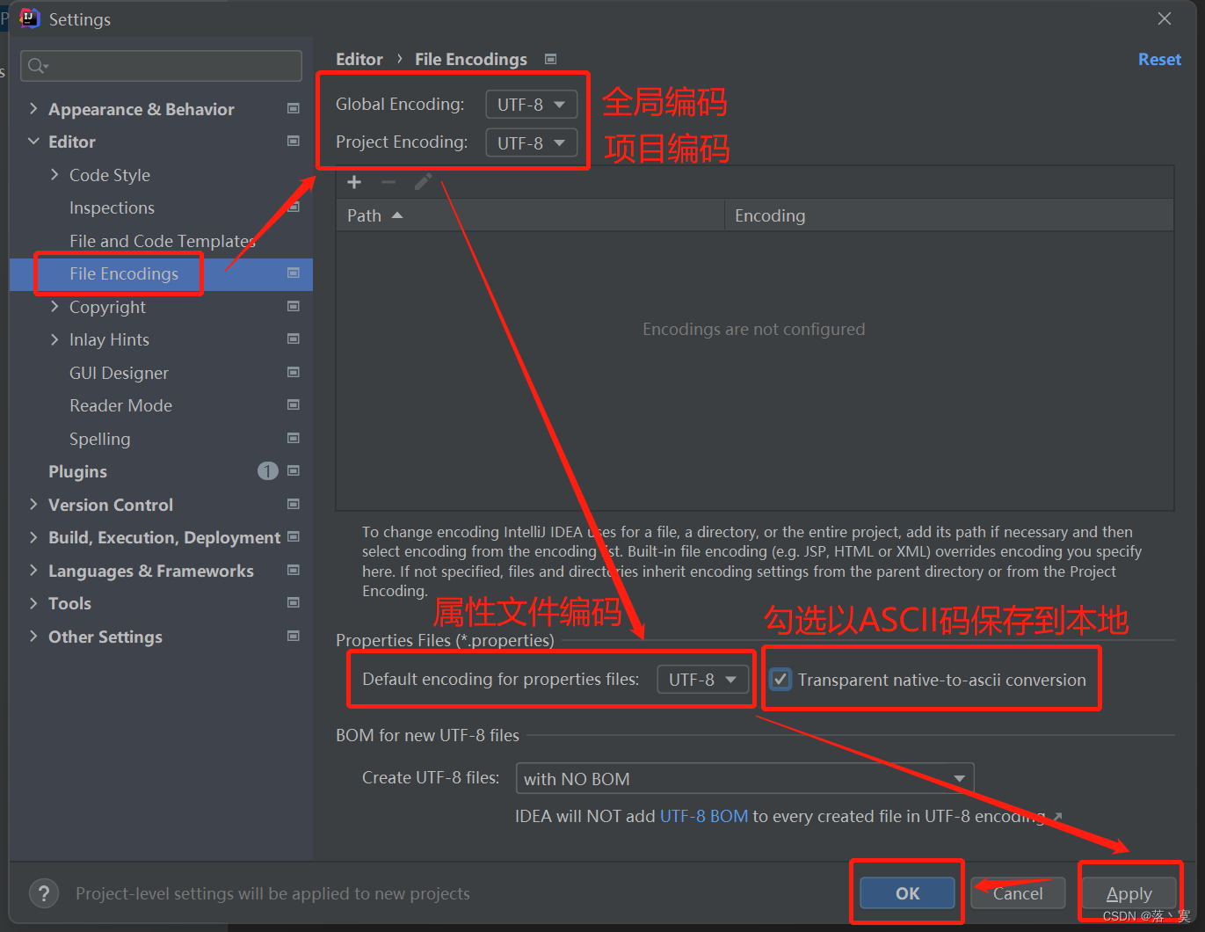Open the Project Encoding dropdown
The image size is (1205, 932).
(532, 142)
